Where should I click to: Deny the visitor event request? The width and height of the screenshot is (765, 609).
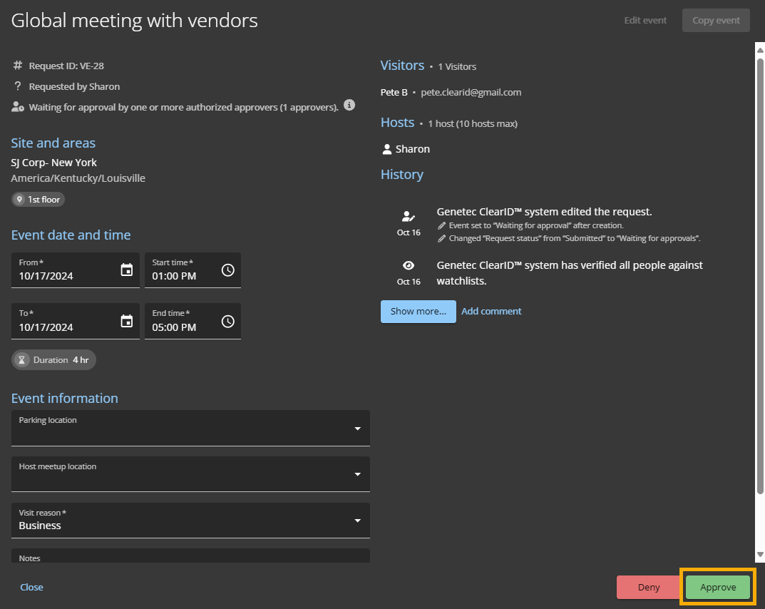click(648, 588)
